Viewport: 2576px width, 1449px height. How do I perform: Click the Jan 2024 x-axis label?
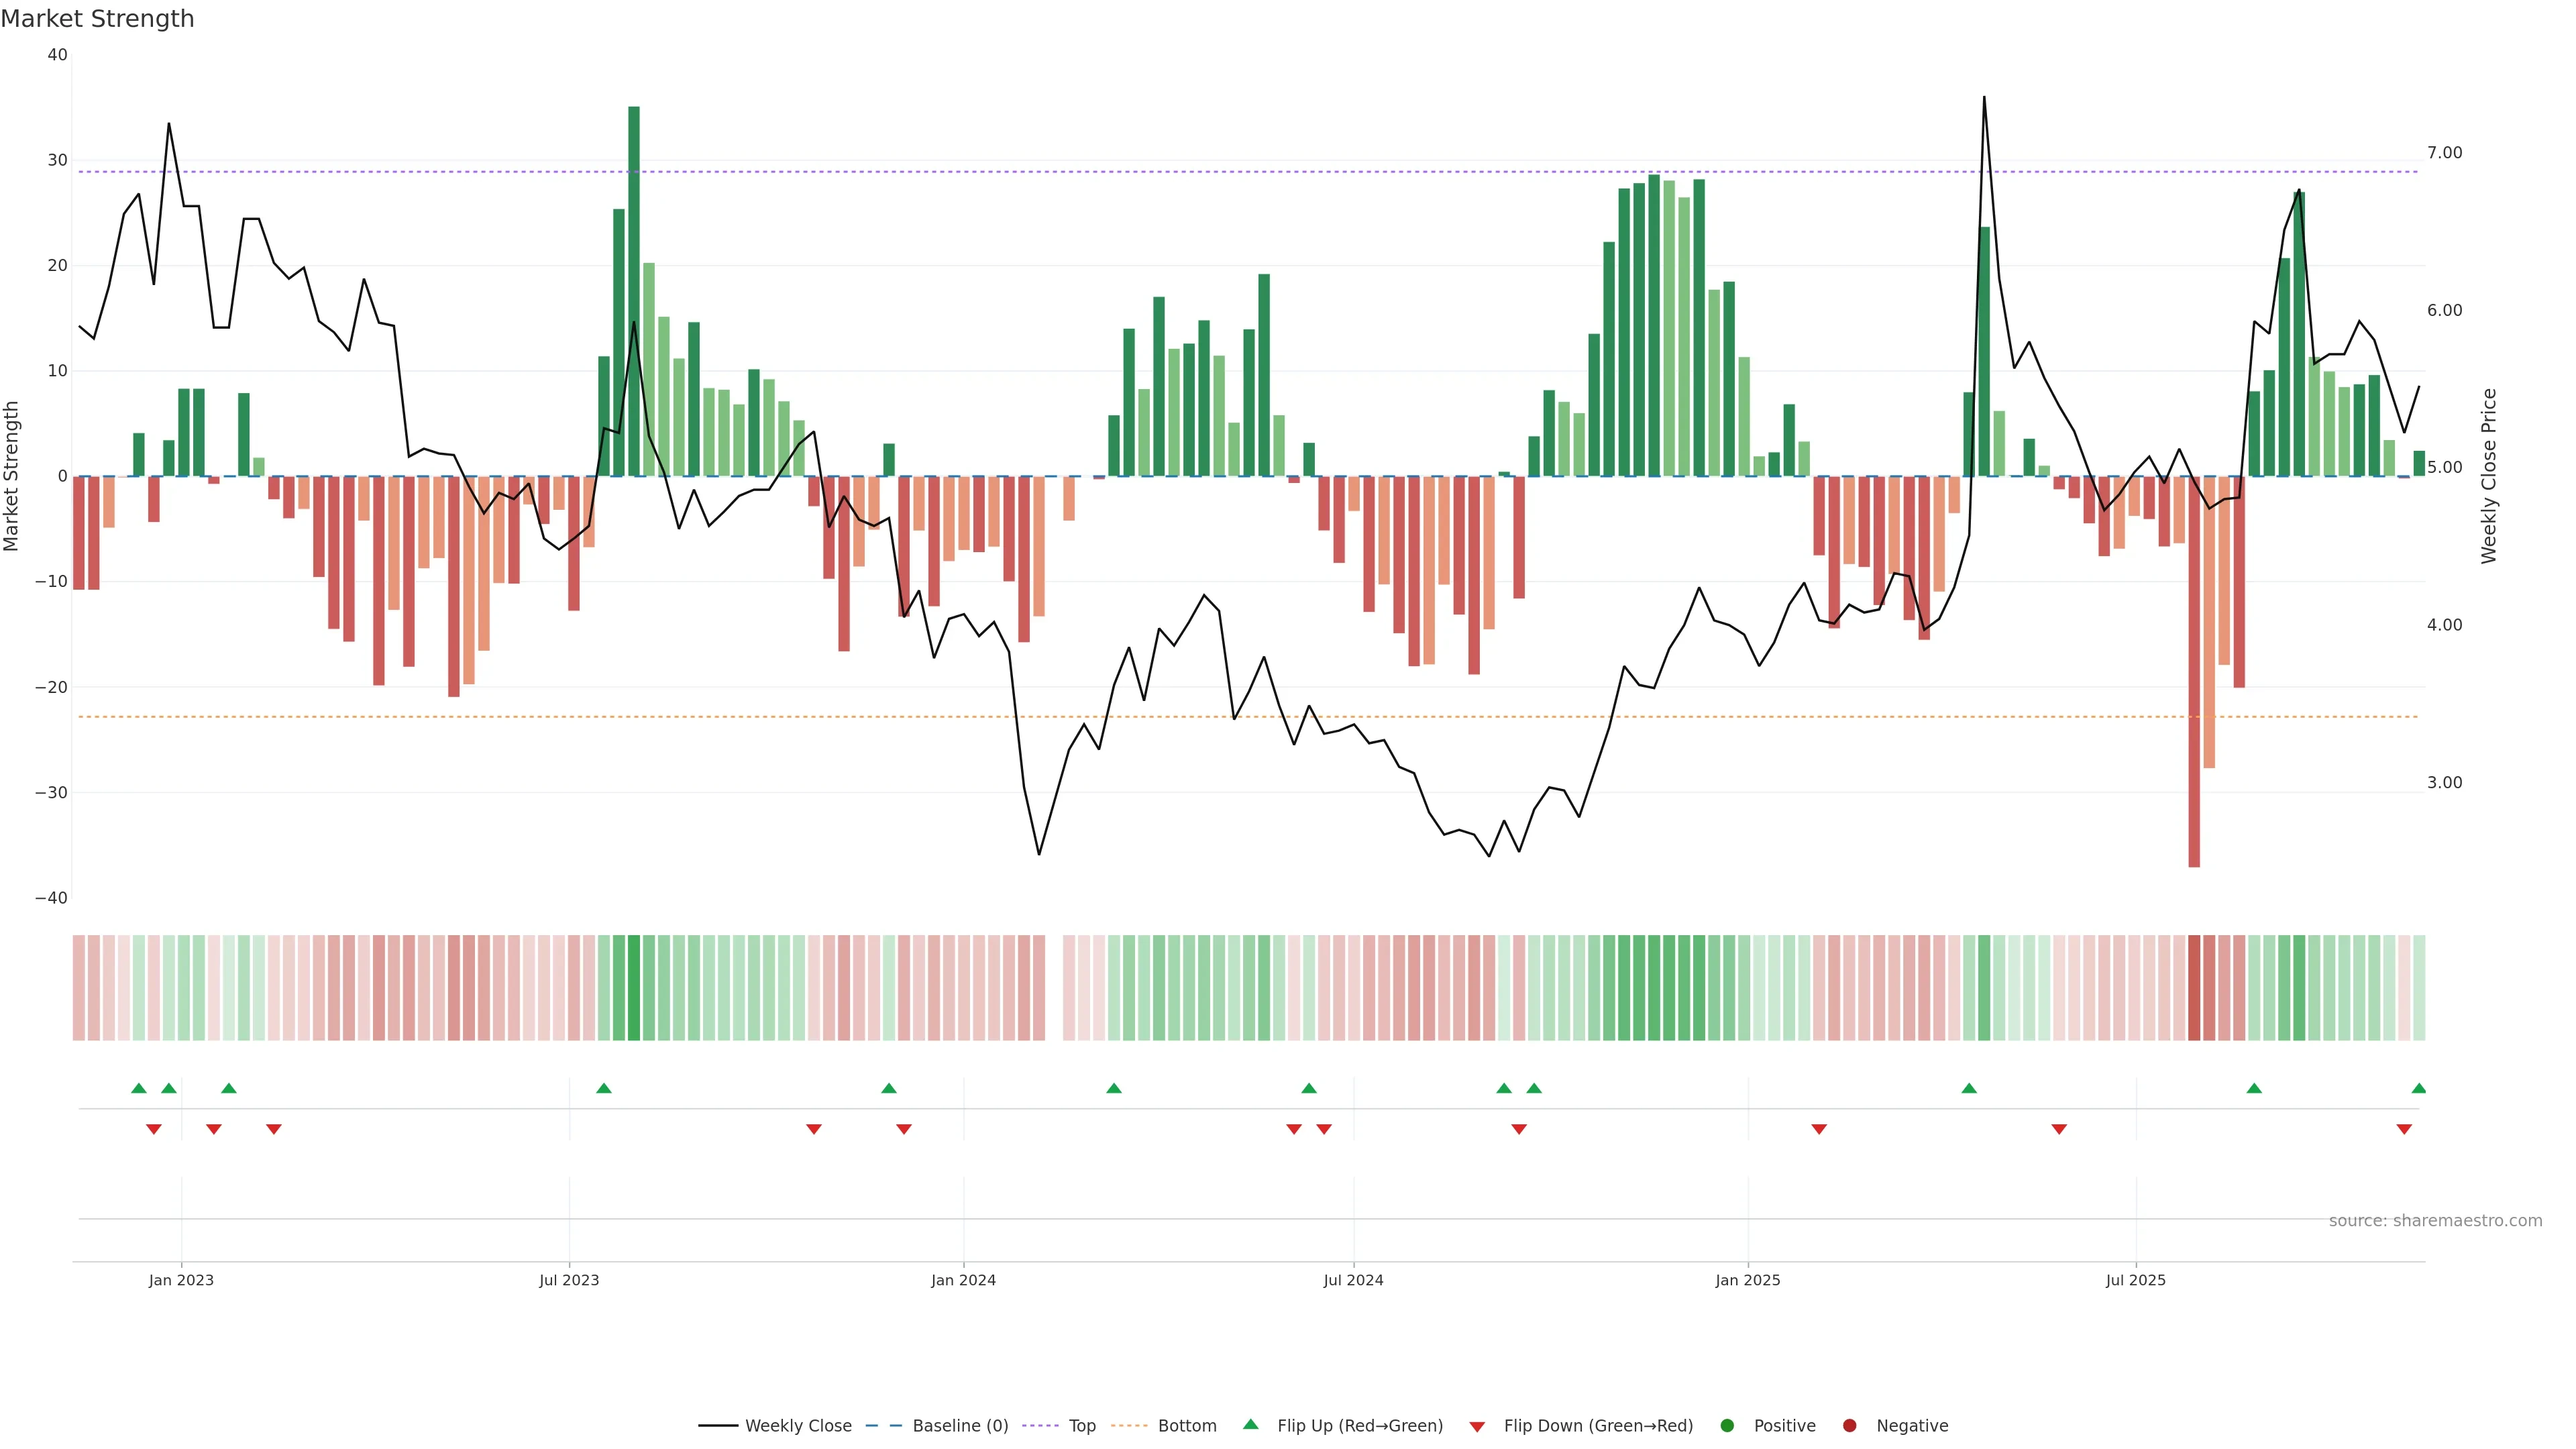coord(963,1280)
